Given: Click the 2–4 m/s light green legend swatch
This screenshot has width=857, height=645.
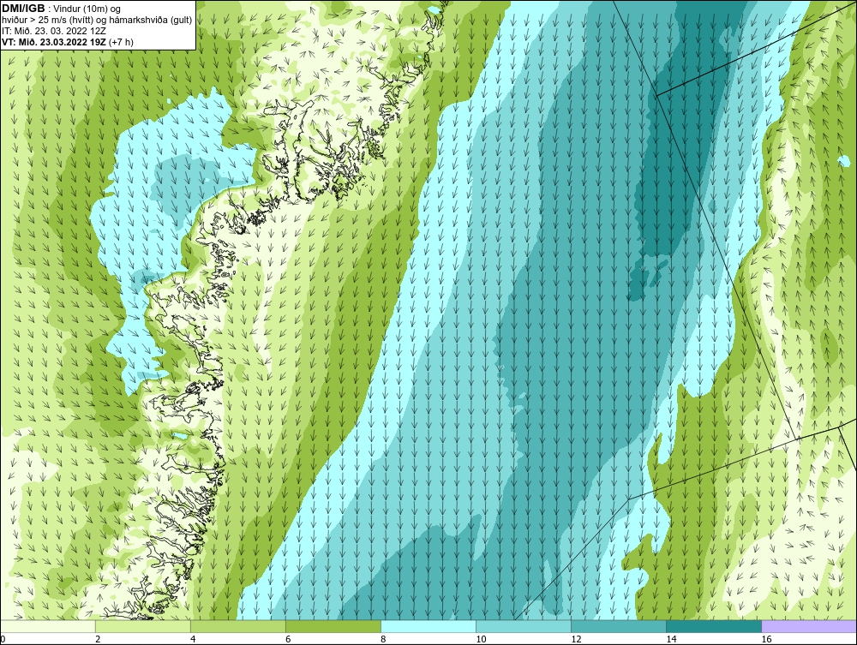Looking at the screenshot, I should pyautogui.click(x=143, y=626).
